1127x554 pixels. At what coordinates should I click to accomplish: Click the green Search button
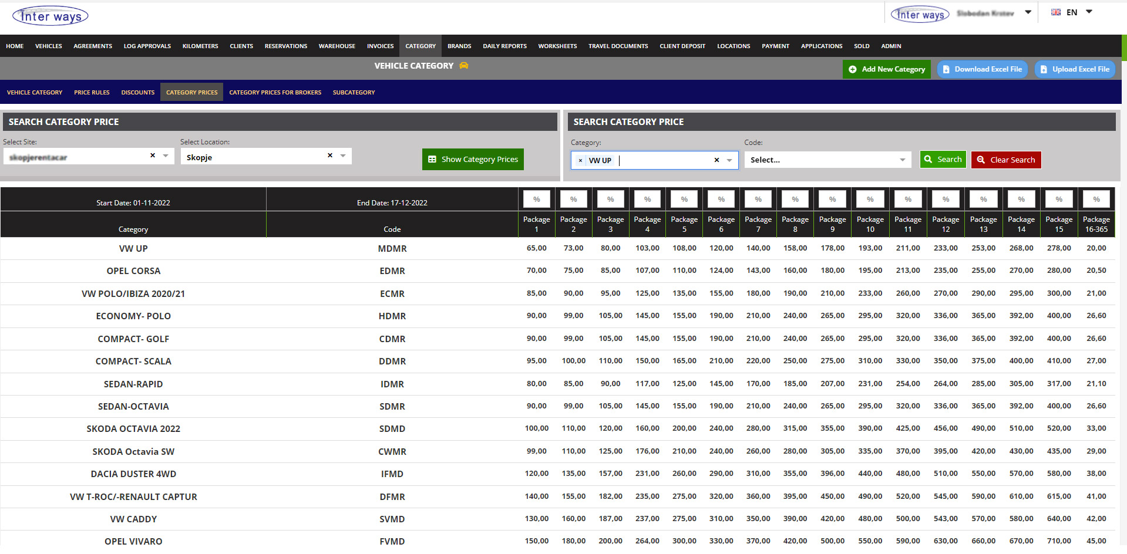tap(943, 160)
